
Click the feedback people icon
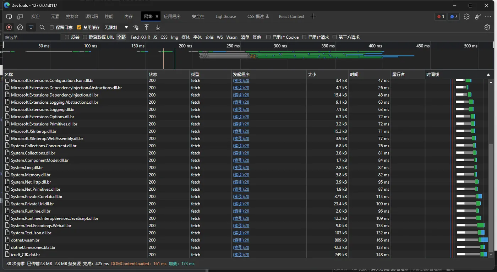click(x=477, y=17)
